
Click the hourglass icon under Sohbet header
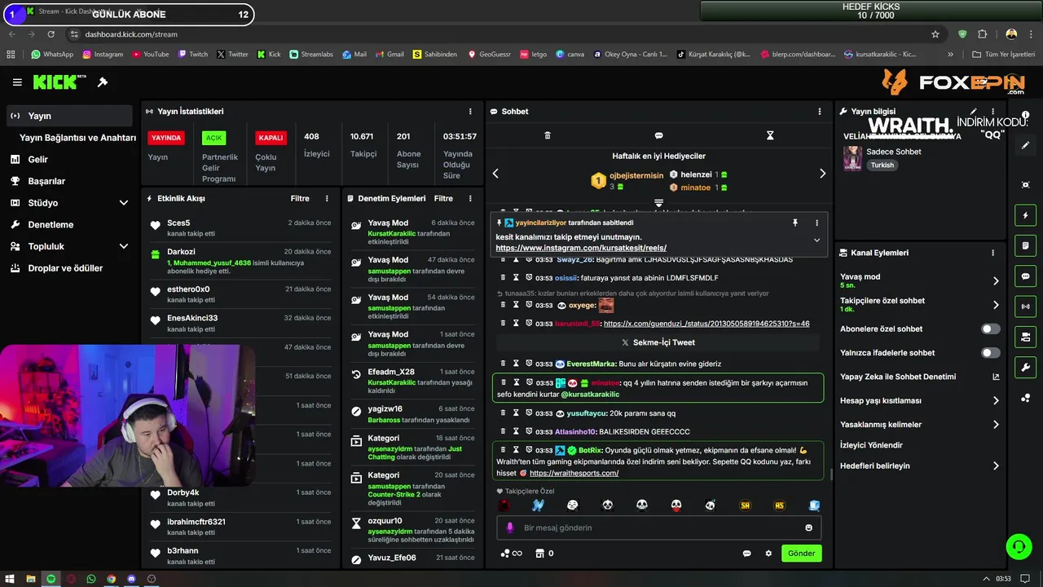[x=770, y=135]
